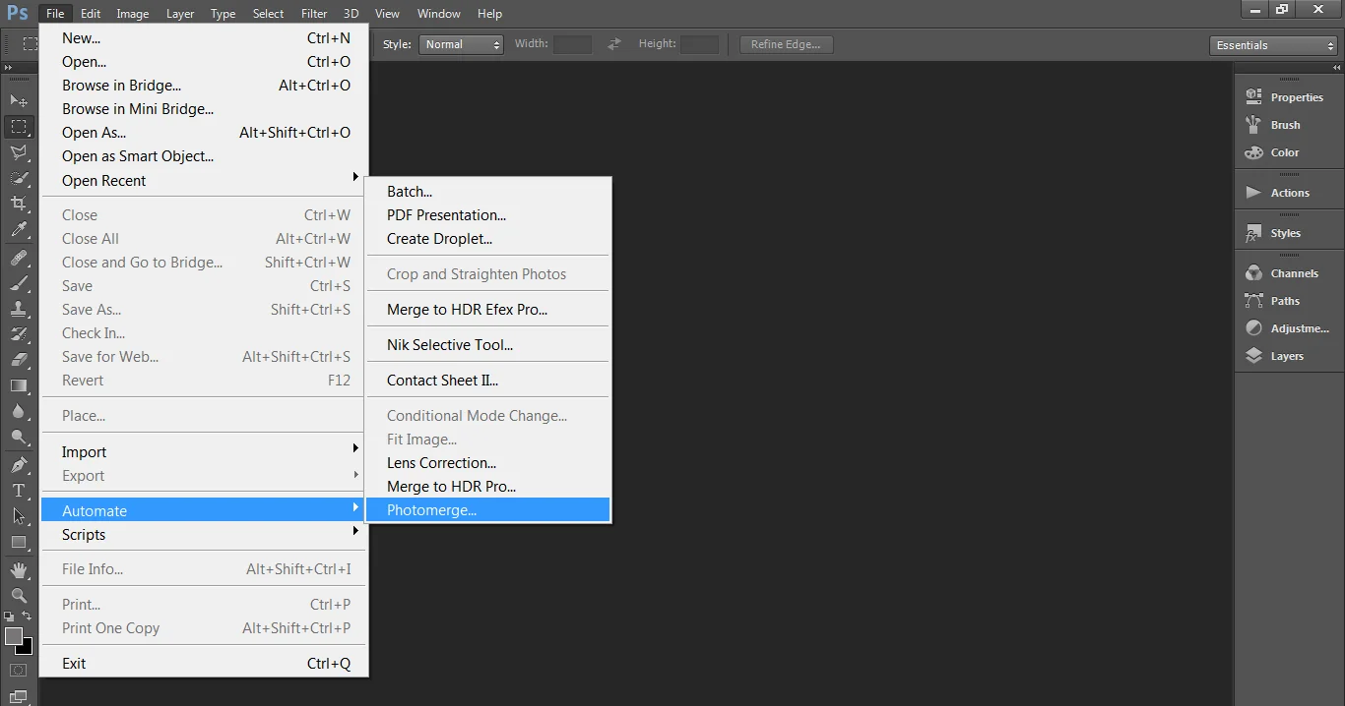Select the Rectangular Marquee tool in toolbar

[19, 127]
